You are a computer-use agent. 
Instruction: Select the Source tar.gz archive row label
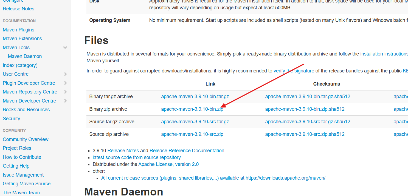tap(112, 122)
